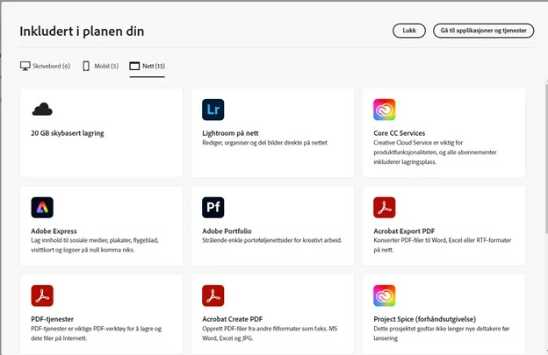The width and height of the screenshot is (548, 355).
Task: Click the 'Acrobat Export PDF' title
Action: click(404, 231)
